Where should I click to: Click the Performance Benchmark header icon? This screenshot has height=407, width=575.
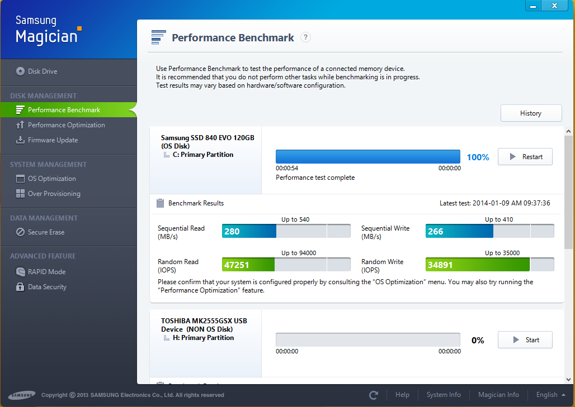[x=158, y=37]
